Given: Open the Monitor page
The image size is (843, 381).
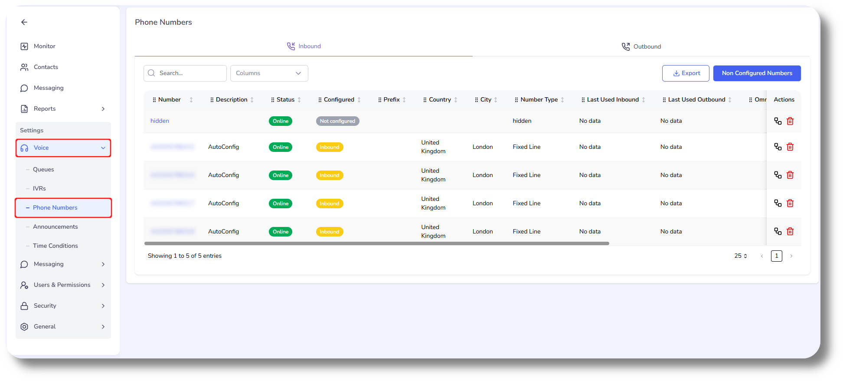Looking at the screenshot, I should pos(44,46).
